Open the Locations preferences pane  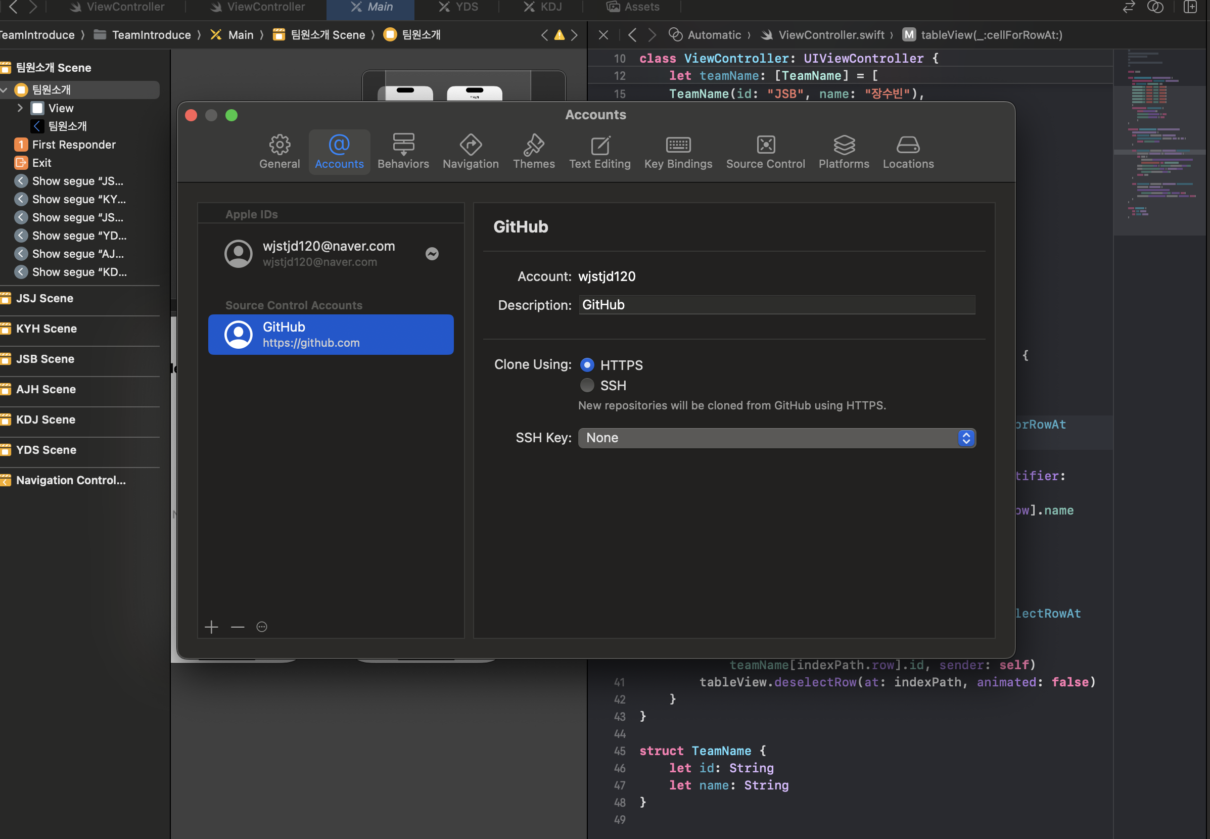[908, 152]
